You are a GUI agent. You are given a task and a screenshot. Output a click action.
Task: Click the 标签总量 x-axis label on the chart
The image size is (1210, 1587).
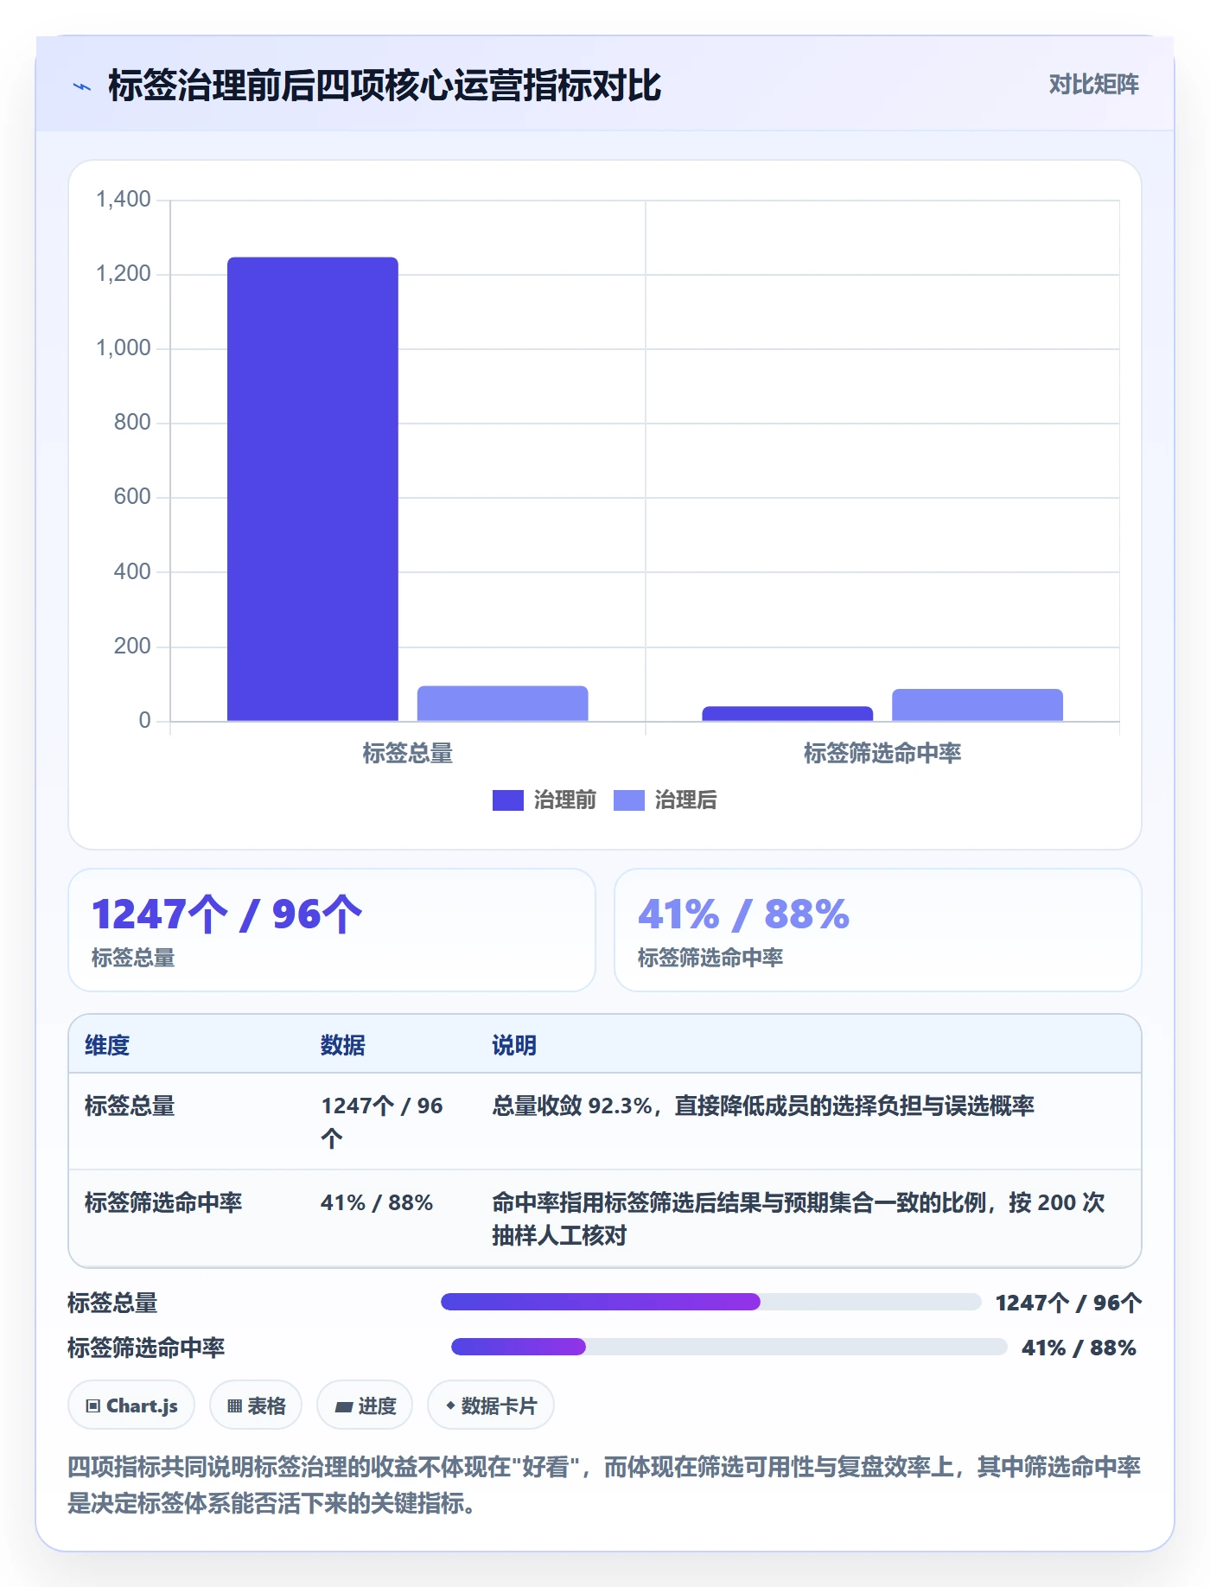click(x=407, y=753)
